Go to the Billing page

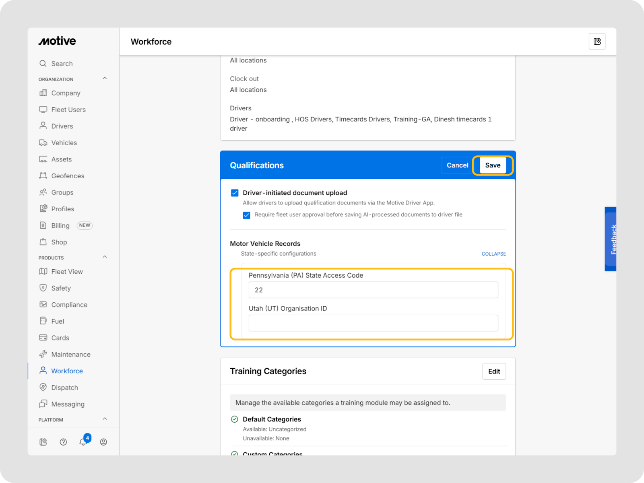click(60, 225)
